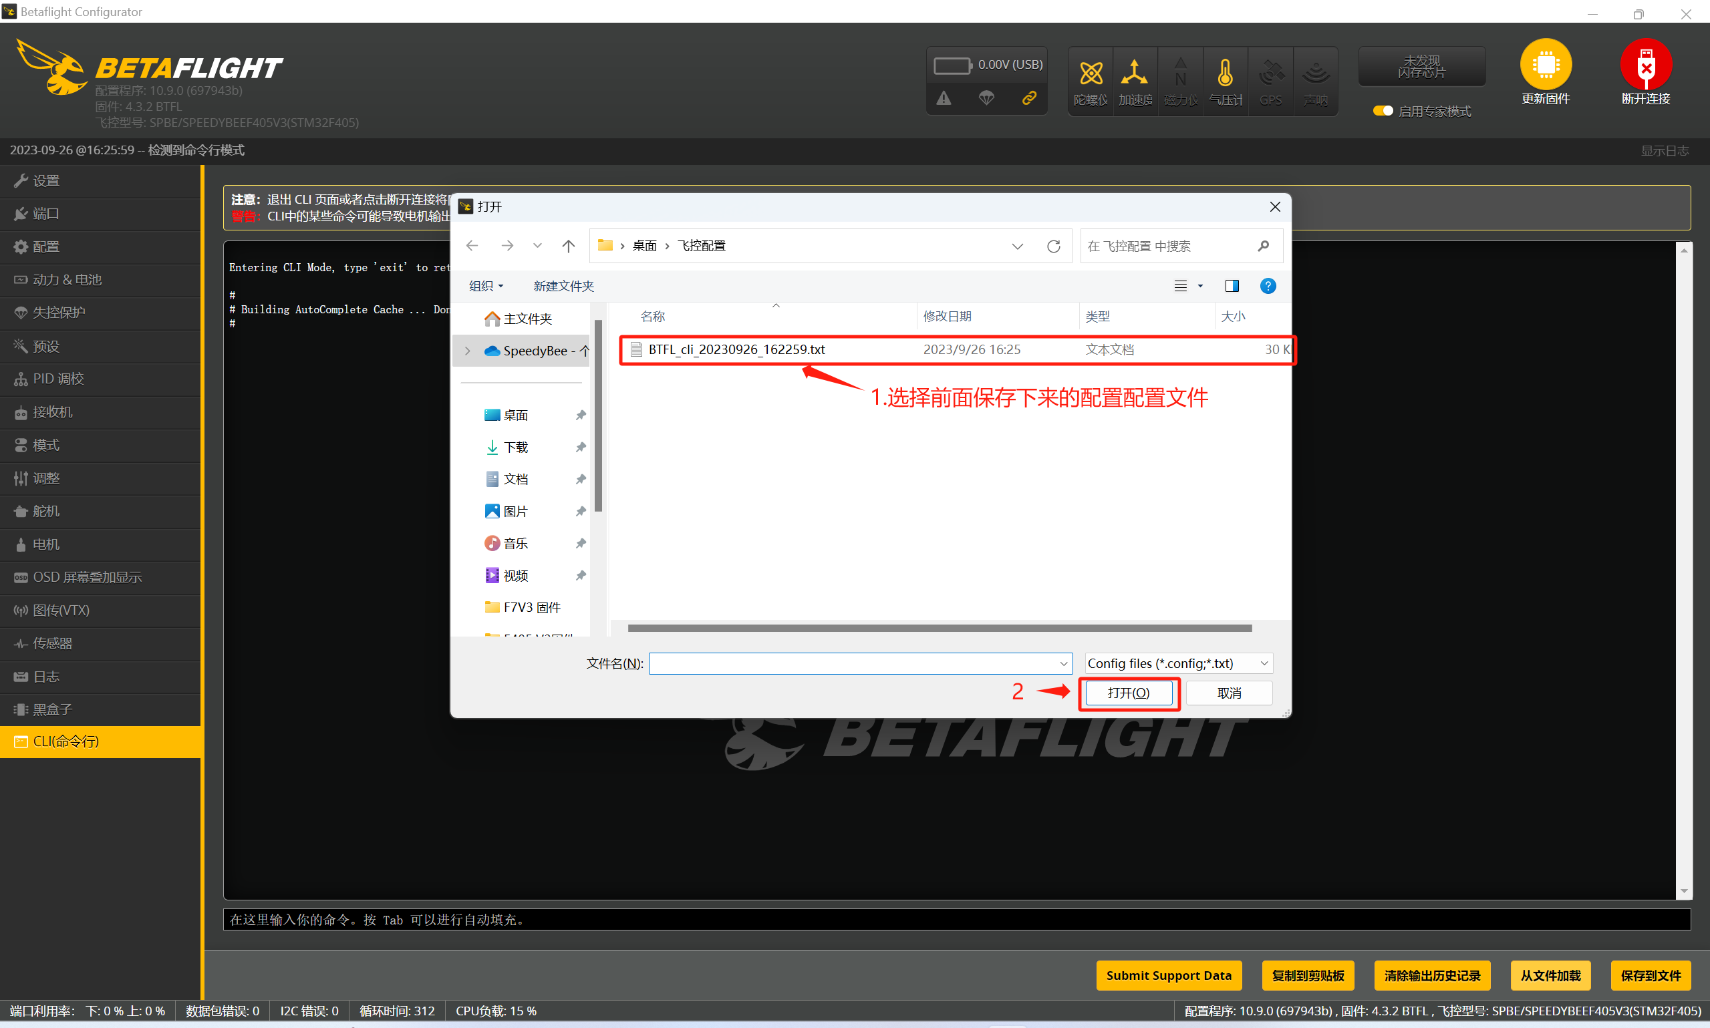Go up one folder with up arrow
Image resolution: width=1710 pixels, height=1028 pixels.
[x=568, y=246]
